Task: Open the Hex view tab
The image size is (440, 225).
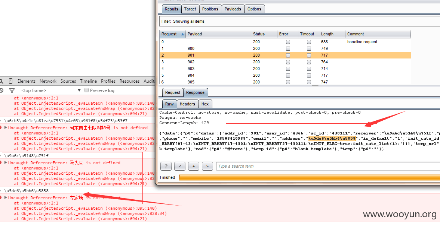Action: [205, 104]
